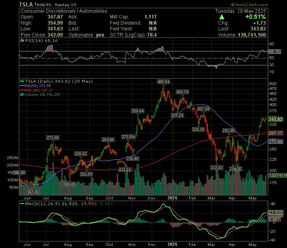Click Consumer Discretionary / Automobiles sector text
Image resolution: width=287 pixels, height=248 pixels.
pyautogui.click(x=64, y=11)
